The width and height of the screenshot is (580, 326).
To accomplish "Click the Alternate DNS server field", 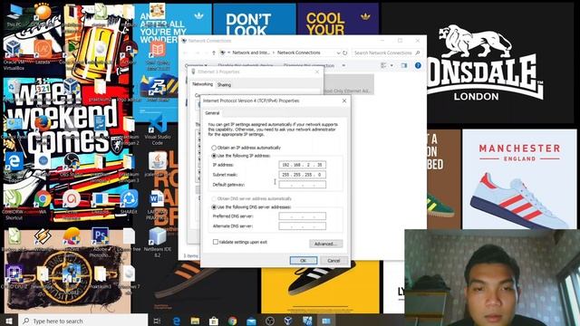I will point(302,225).
